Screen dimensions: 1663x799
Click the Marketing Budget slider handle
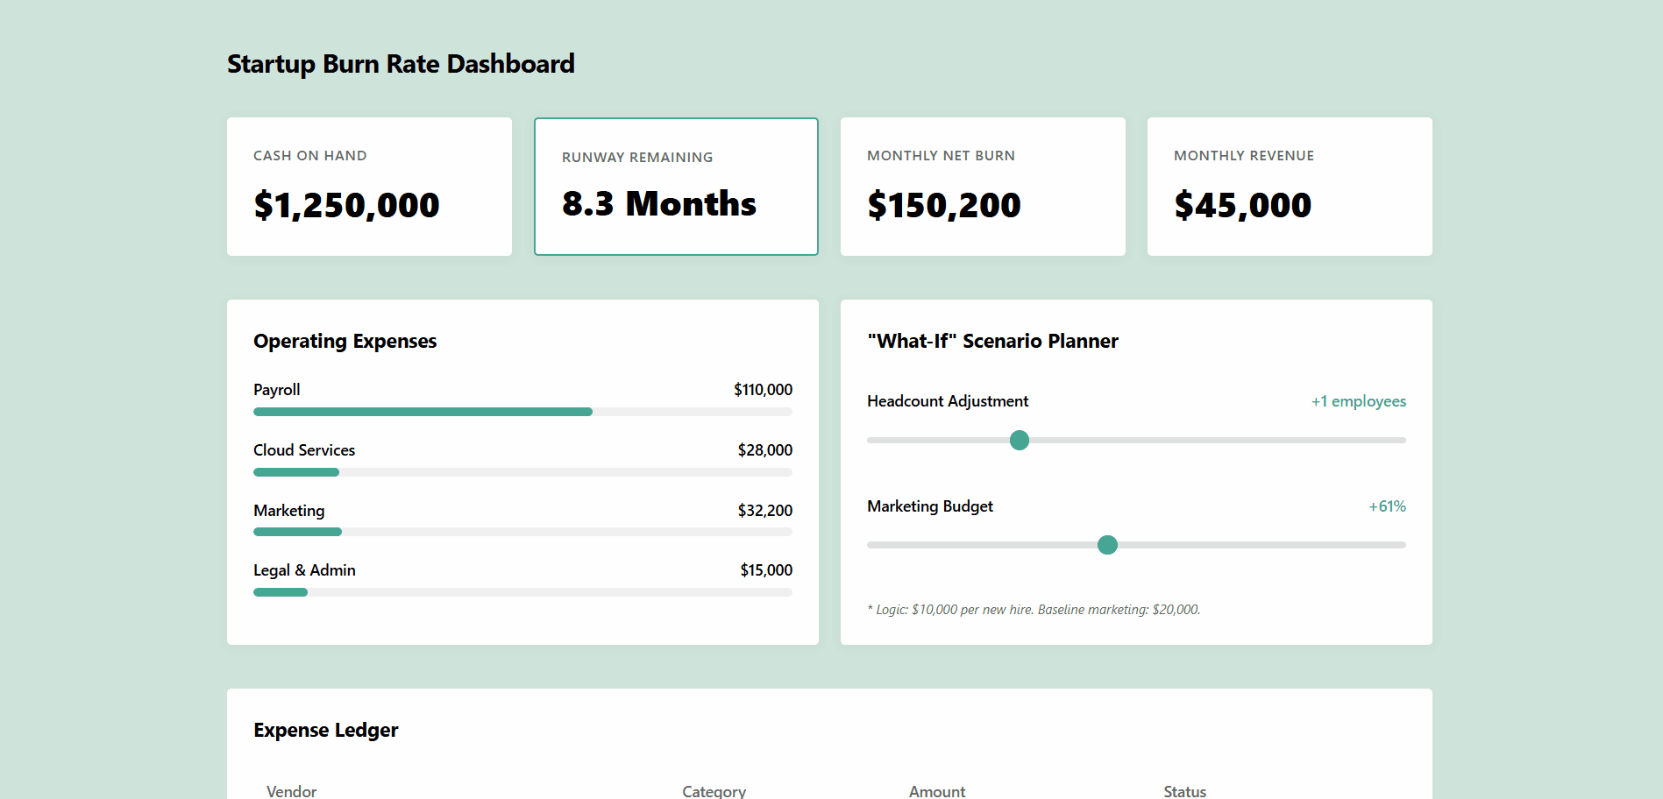tap(1107, 545)
